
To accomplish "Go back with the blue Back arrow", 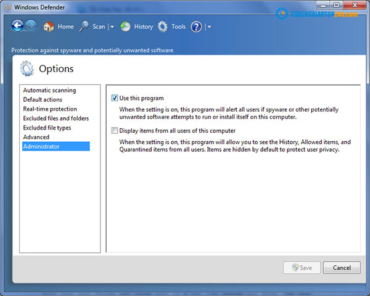I will 17,26.
